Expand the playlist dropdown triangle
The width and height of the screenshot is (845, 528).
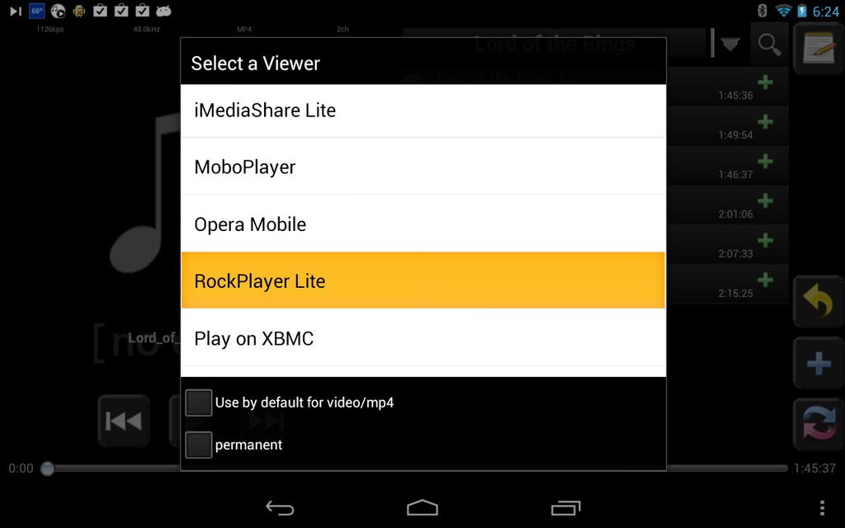(730, 45)
